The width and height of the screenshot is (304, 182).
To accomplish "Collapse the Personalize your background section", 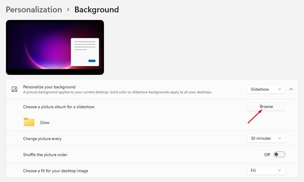I will [291, 89].
